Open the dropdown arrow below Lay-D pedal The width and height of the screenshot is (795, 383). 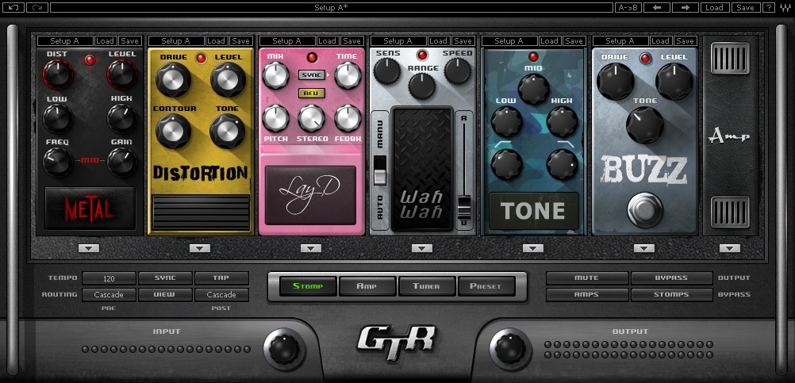311,248
